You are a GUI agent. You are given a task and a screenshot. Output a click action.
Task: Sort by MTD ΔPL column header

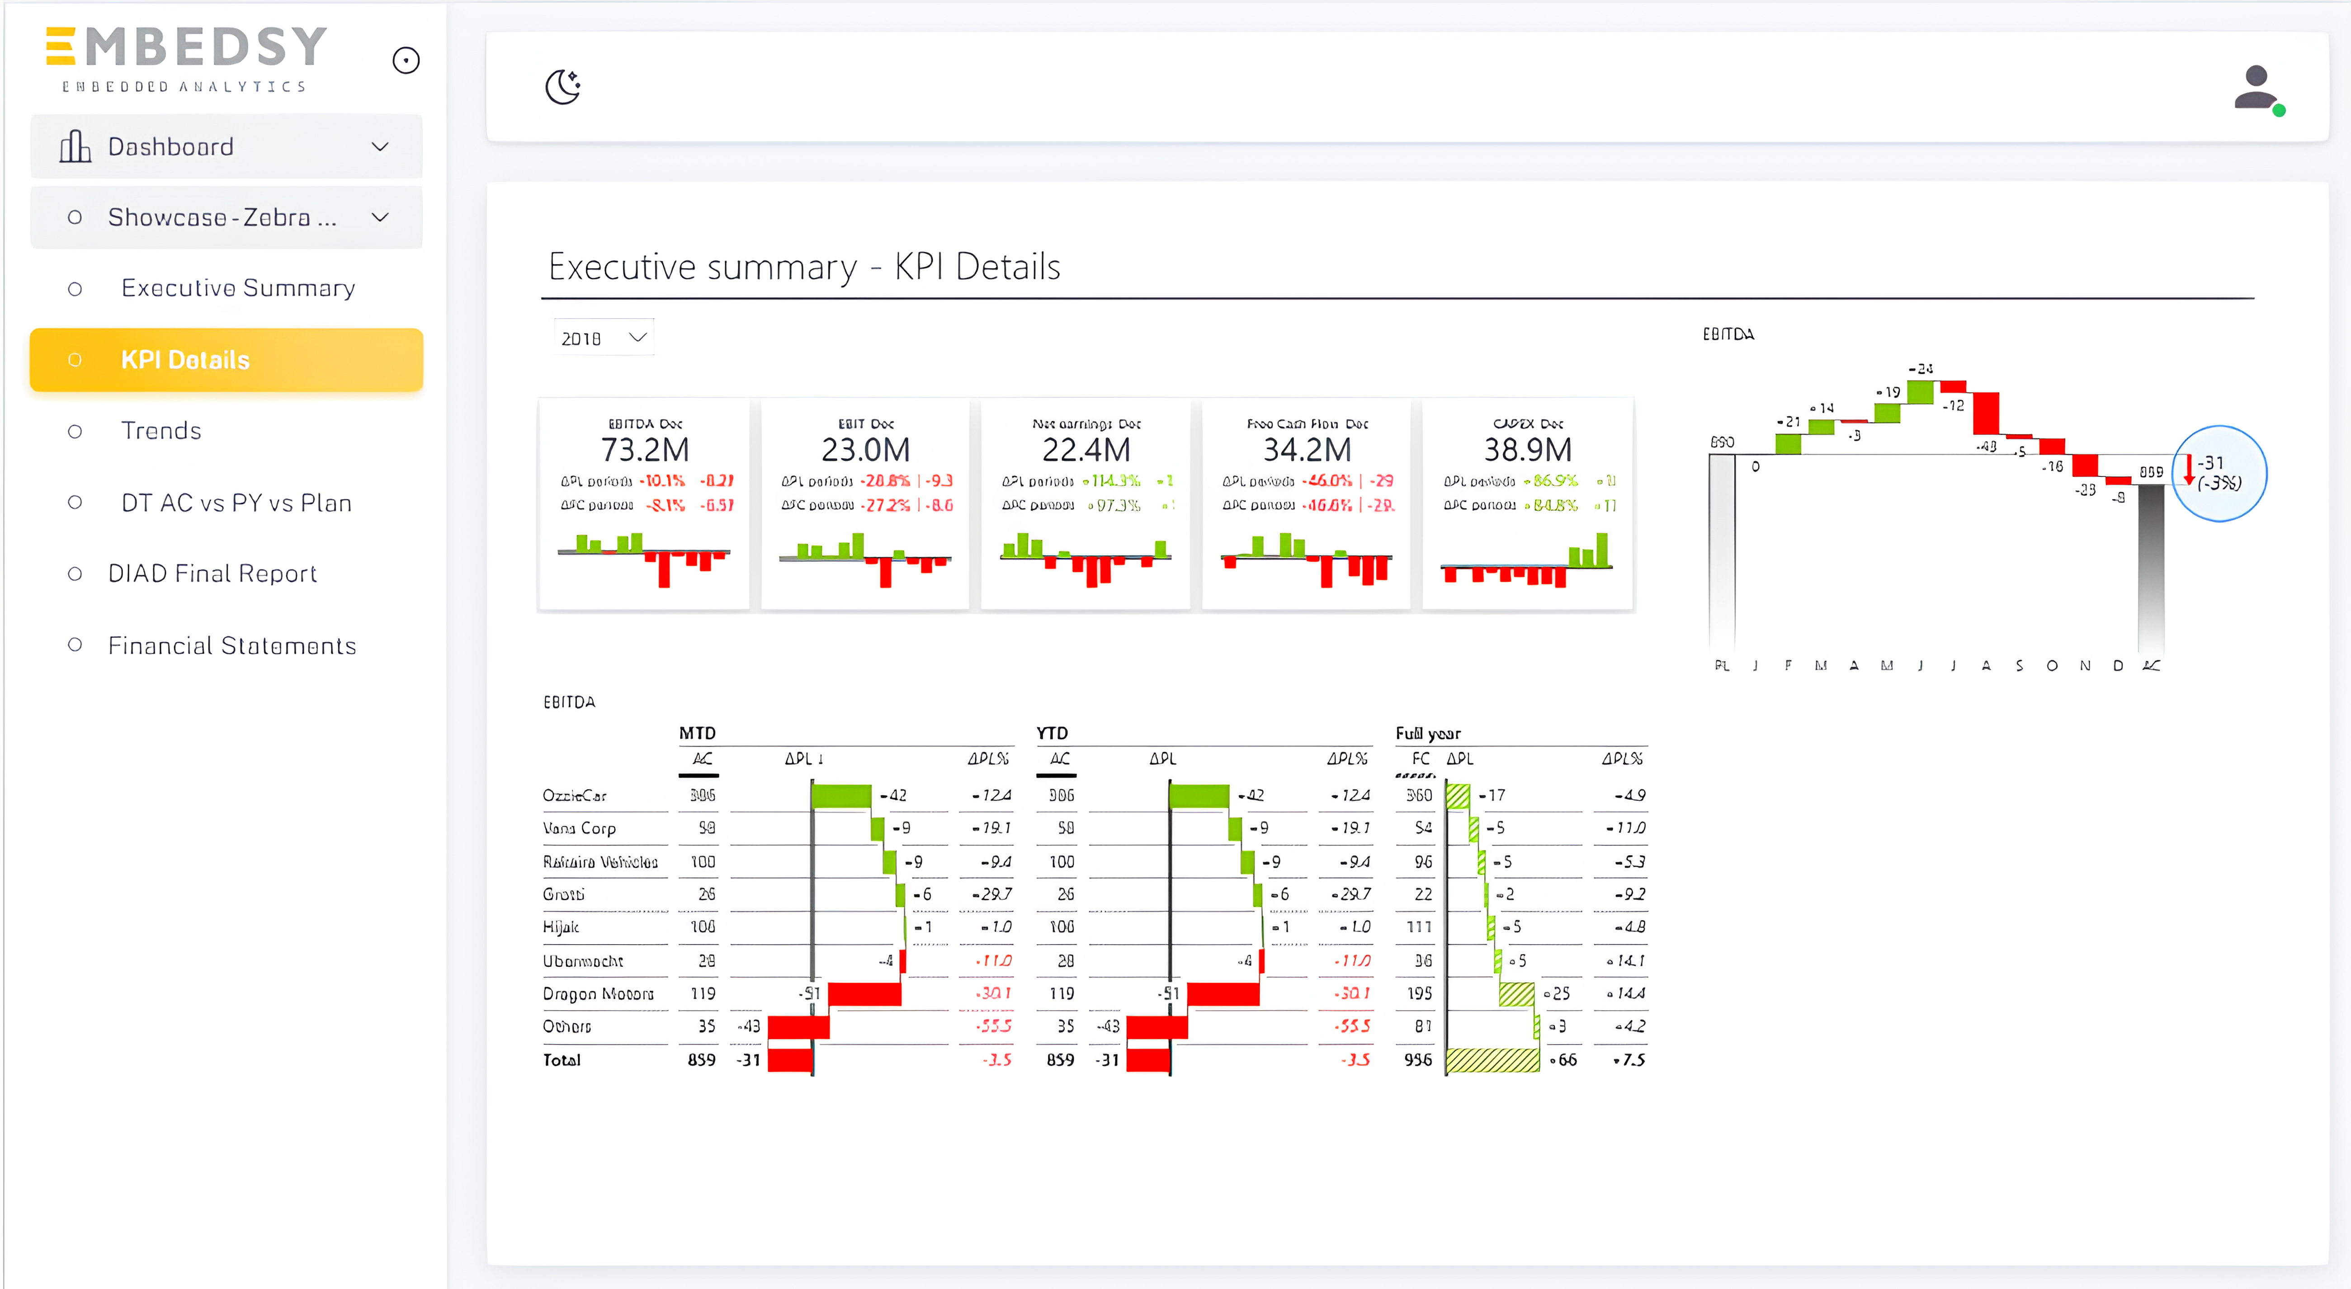(803, 759)
